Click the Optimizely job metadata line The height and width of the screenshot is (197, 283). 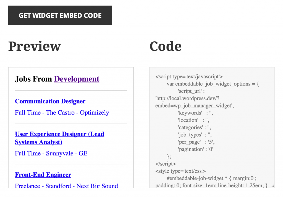coord(62,113)
